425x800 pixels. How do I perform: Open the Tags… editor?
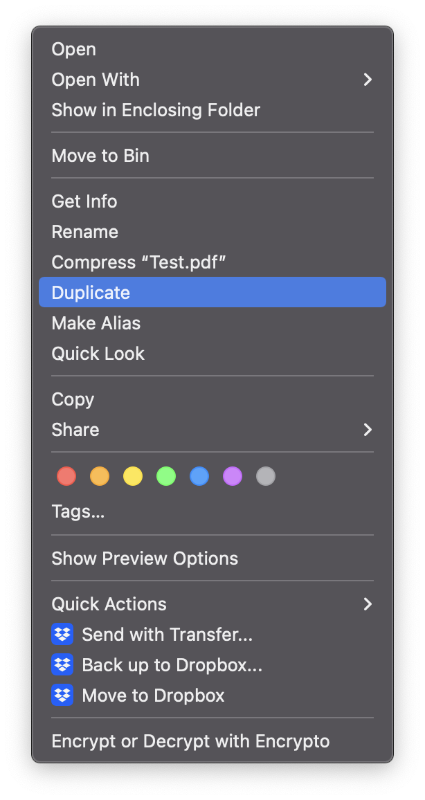[78, 512]
